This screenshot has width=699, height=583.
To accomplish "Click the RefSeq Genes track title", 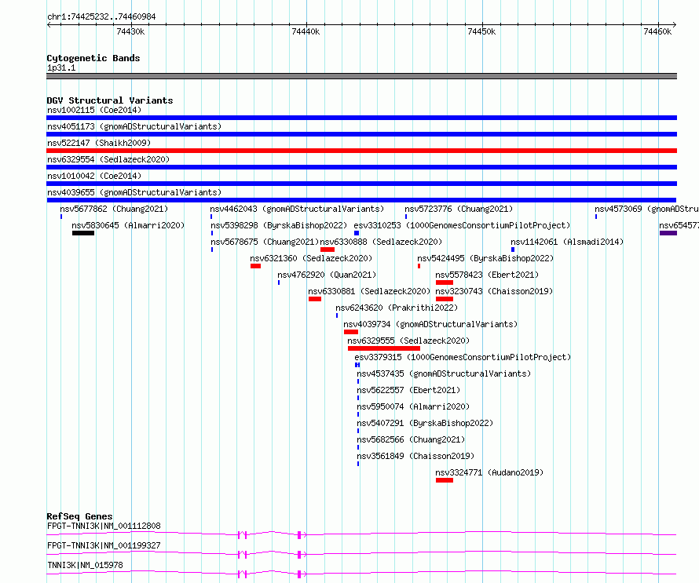I will 79,516.
